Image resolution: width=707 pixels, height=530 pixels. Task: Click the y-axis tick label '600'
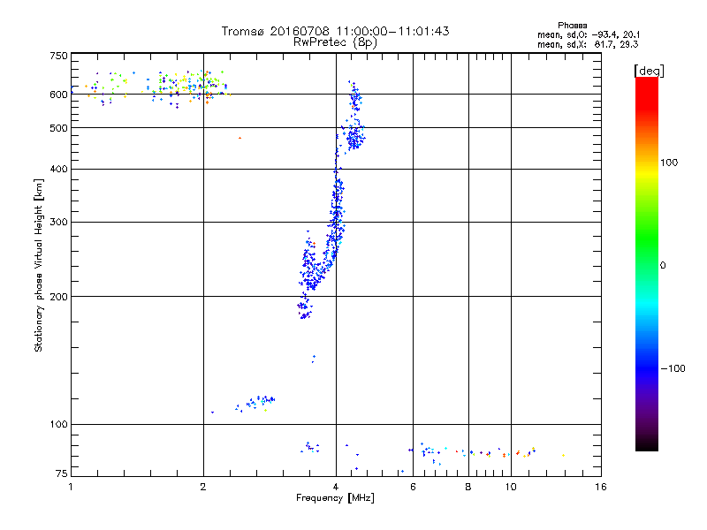[58, 95]
